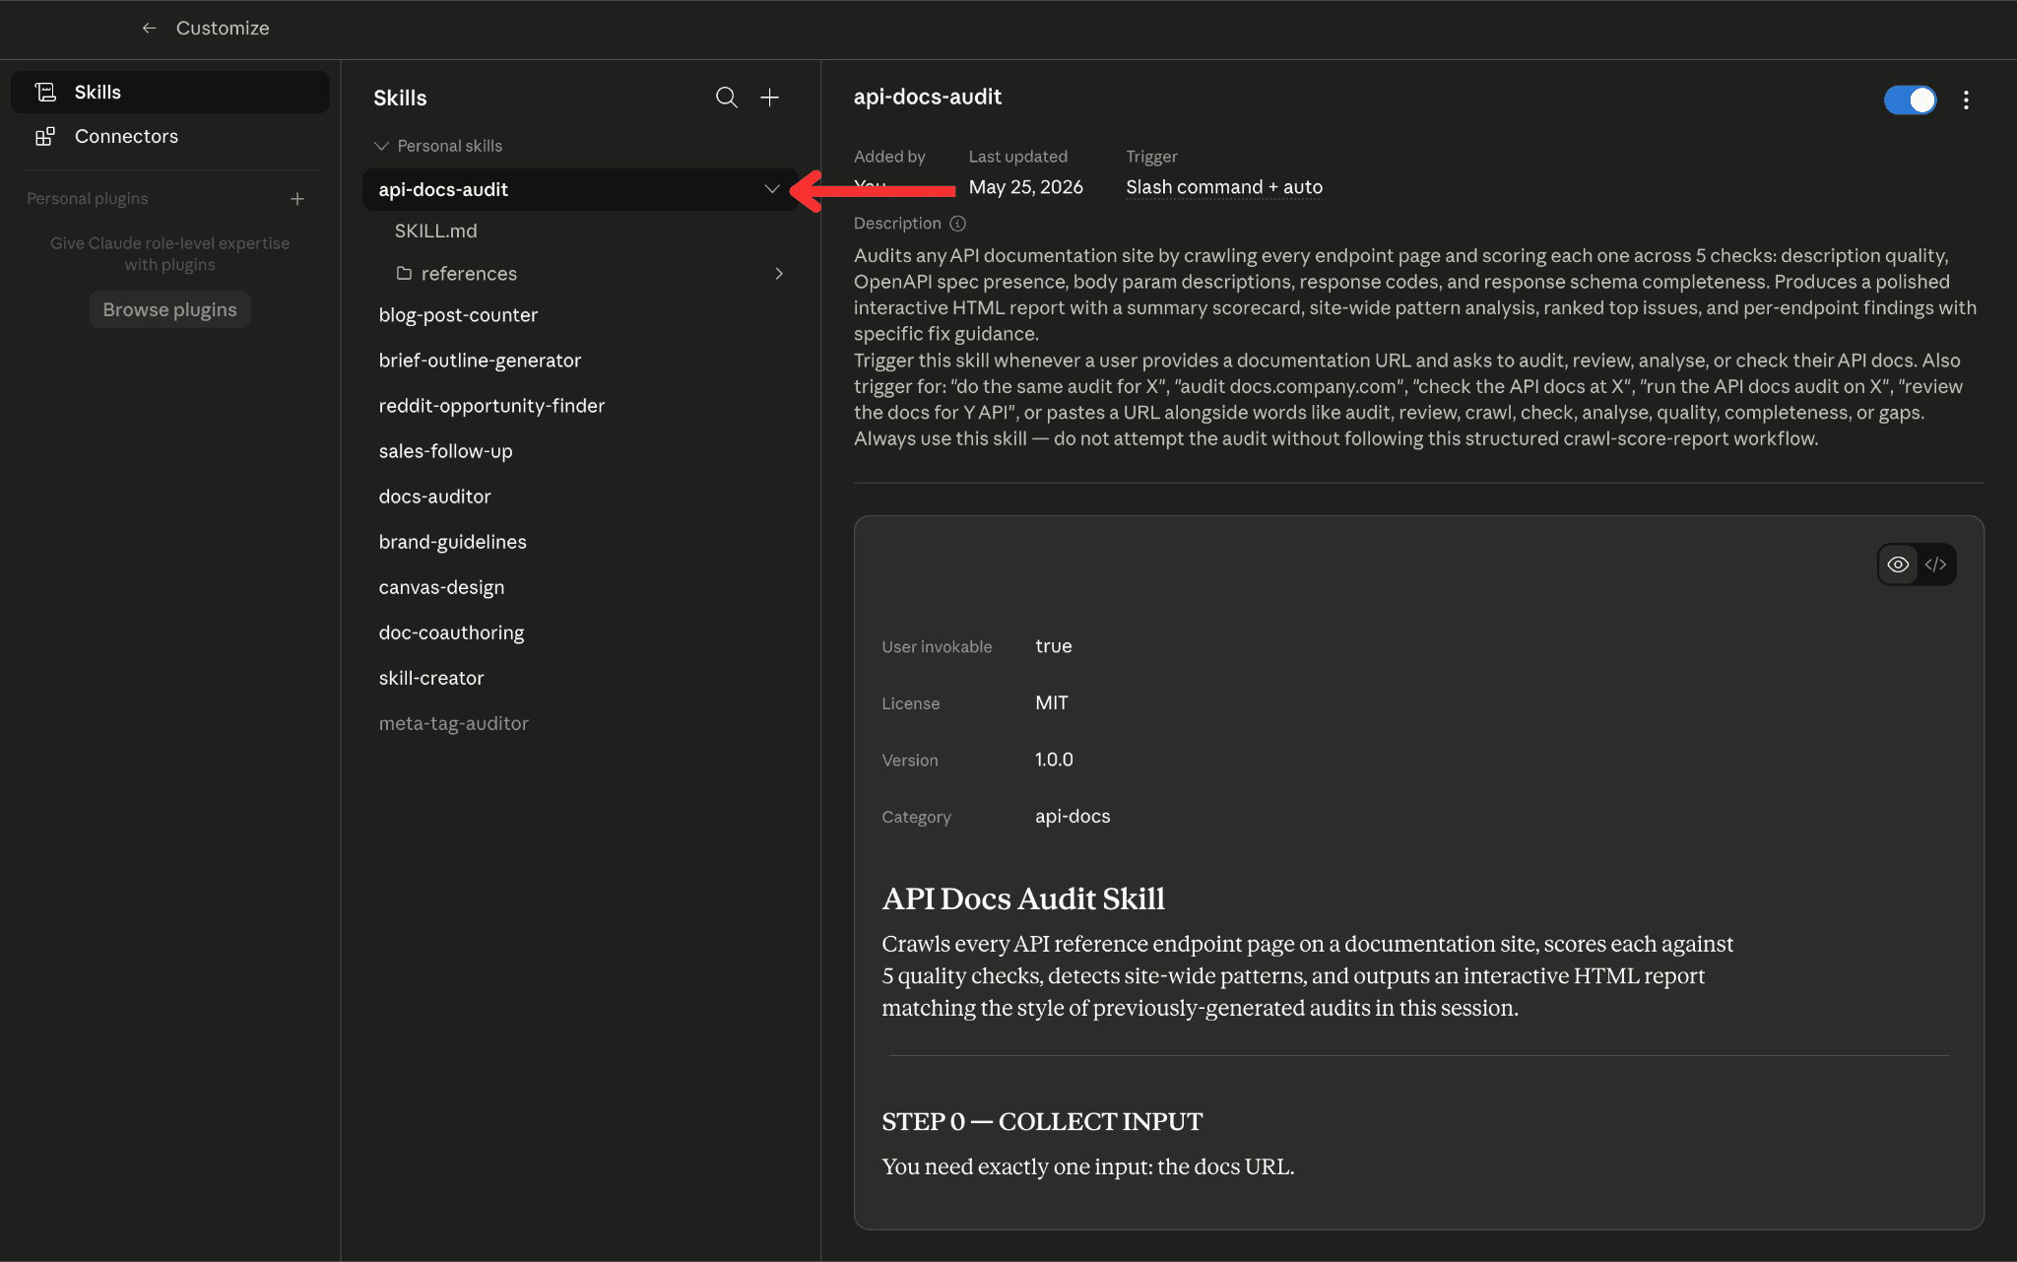
Task: Select the doc-coauthoring skill
Action: tap(451, 632)
